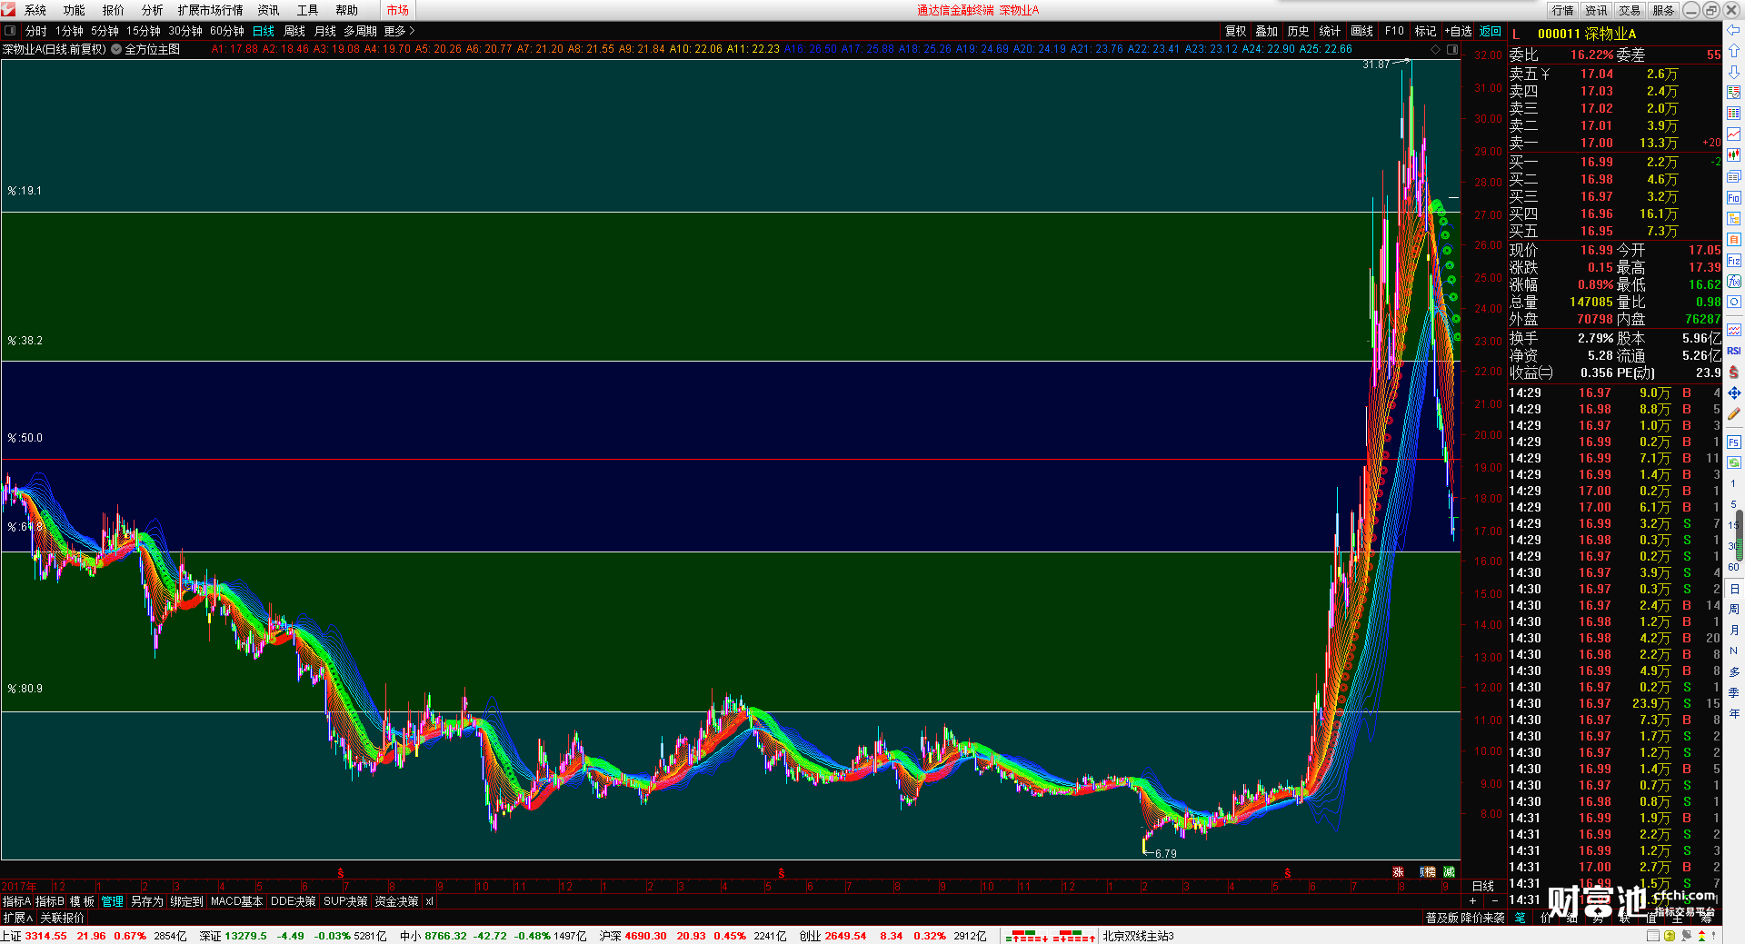
Task: Click the application logo icon top-left
Action: (x=8, y=10)
